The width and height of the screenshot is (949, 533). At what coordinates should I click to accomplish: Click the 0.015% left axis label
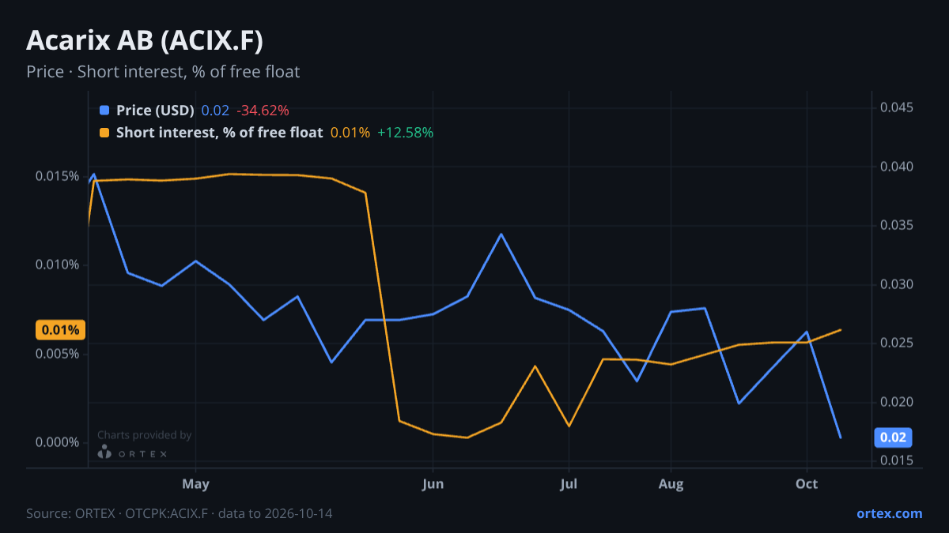[x=58, y=175]
